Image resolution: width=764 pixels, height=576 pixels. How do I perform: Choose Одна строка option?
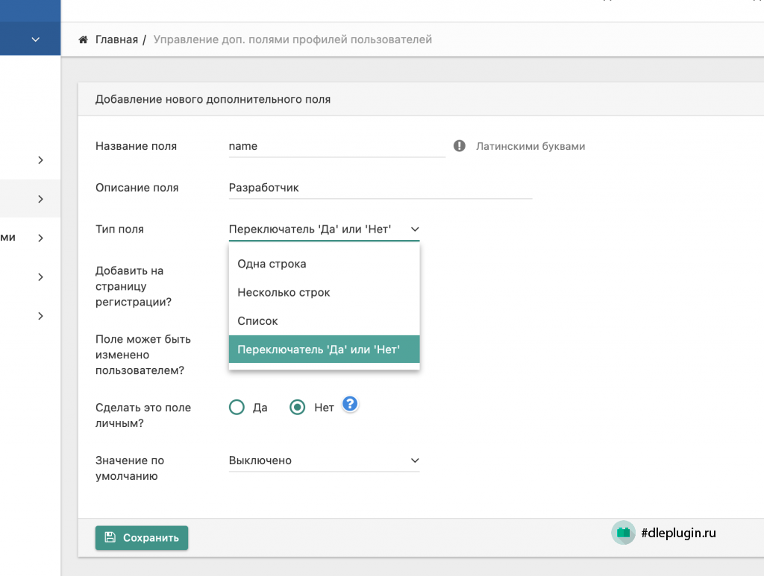[324, 264]
